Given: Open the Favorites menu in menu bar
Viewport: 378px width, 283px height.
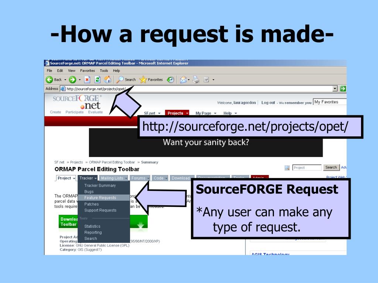Looking at the screenshot, I should click(87, 70).
